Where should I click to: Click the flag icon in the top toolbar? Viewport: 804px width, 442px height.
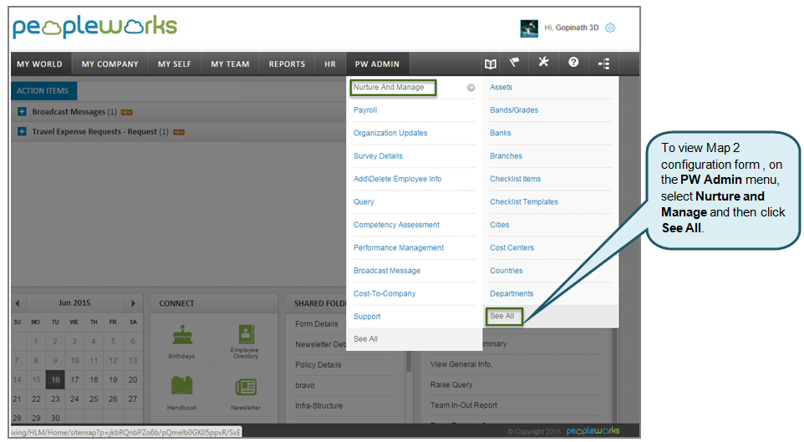tap(514, 63)
